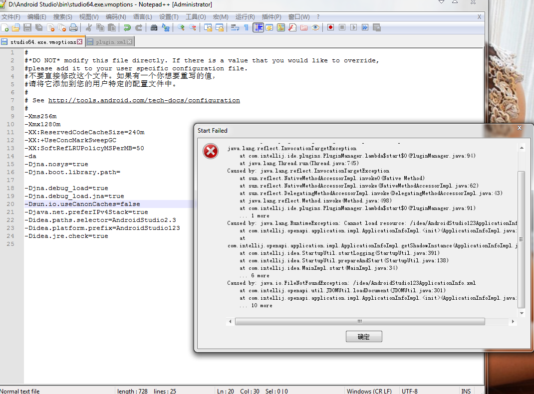Click the Playback macro icon

pyautogui.click(x=354, y=27)
